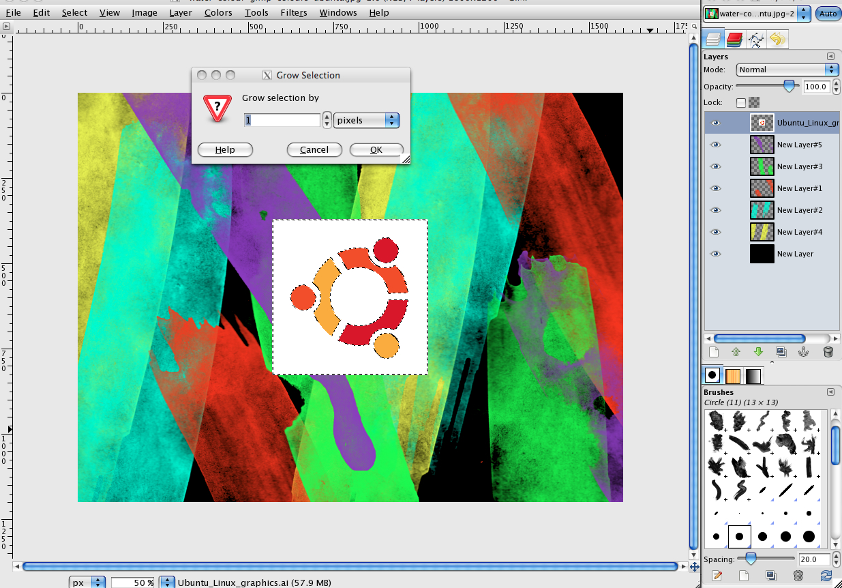The width and height of the screenshot is (842, 588).
Task: Create a new layer with the page icon
Action: coord(714,352)
